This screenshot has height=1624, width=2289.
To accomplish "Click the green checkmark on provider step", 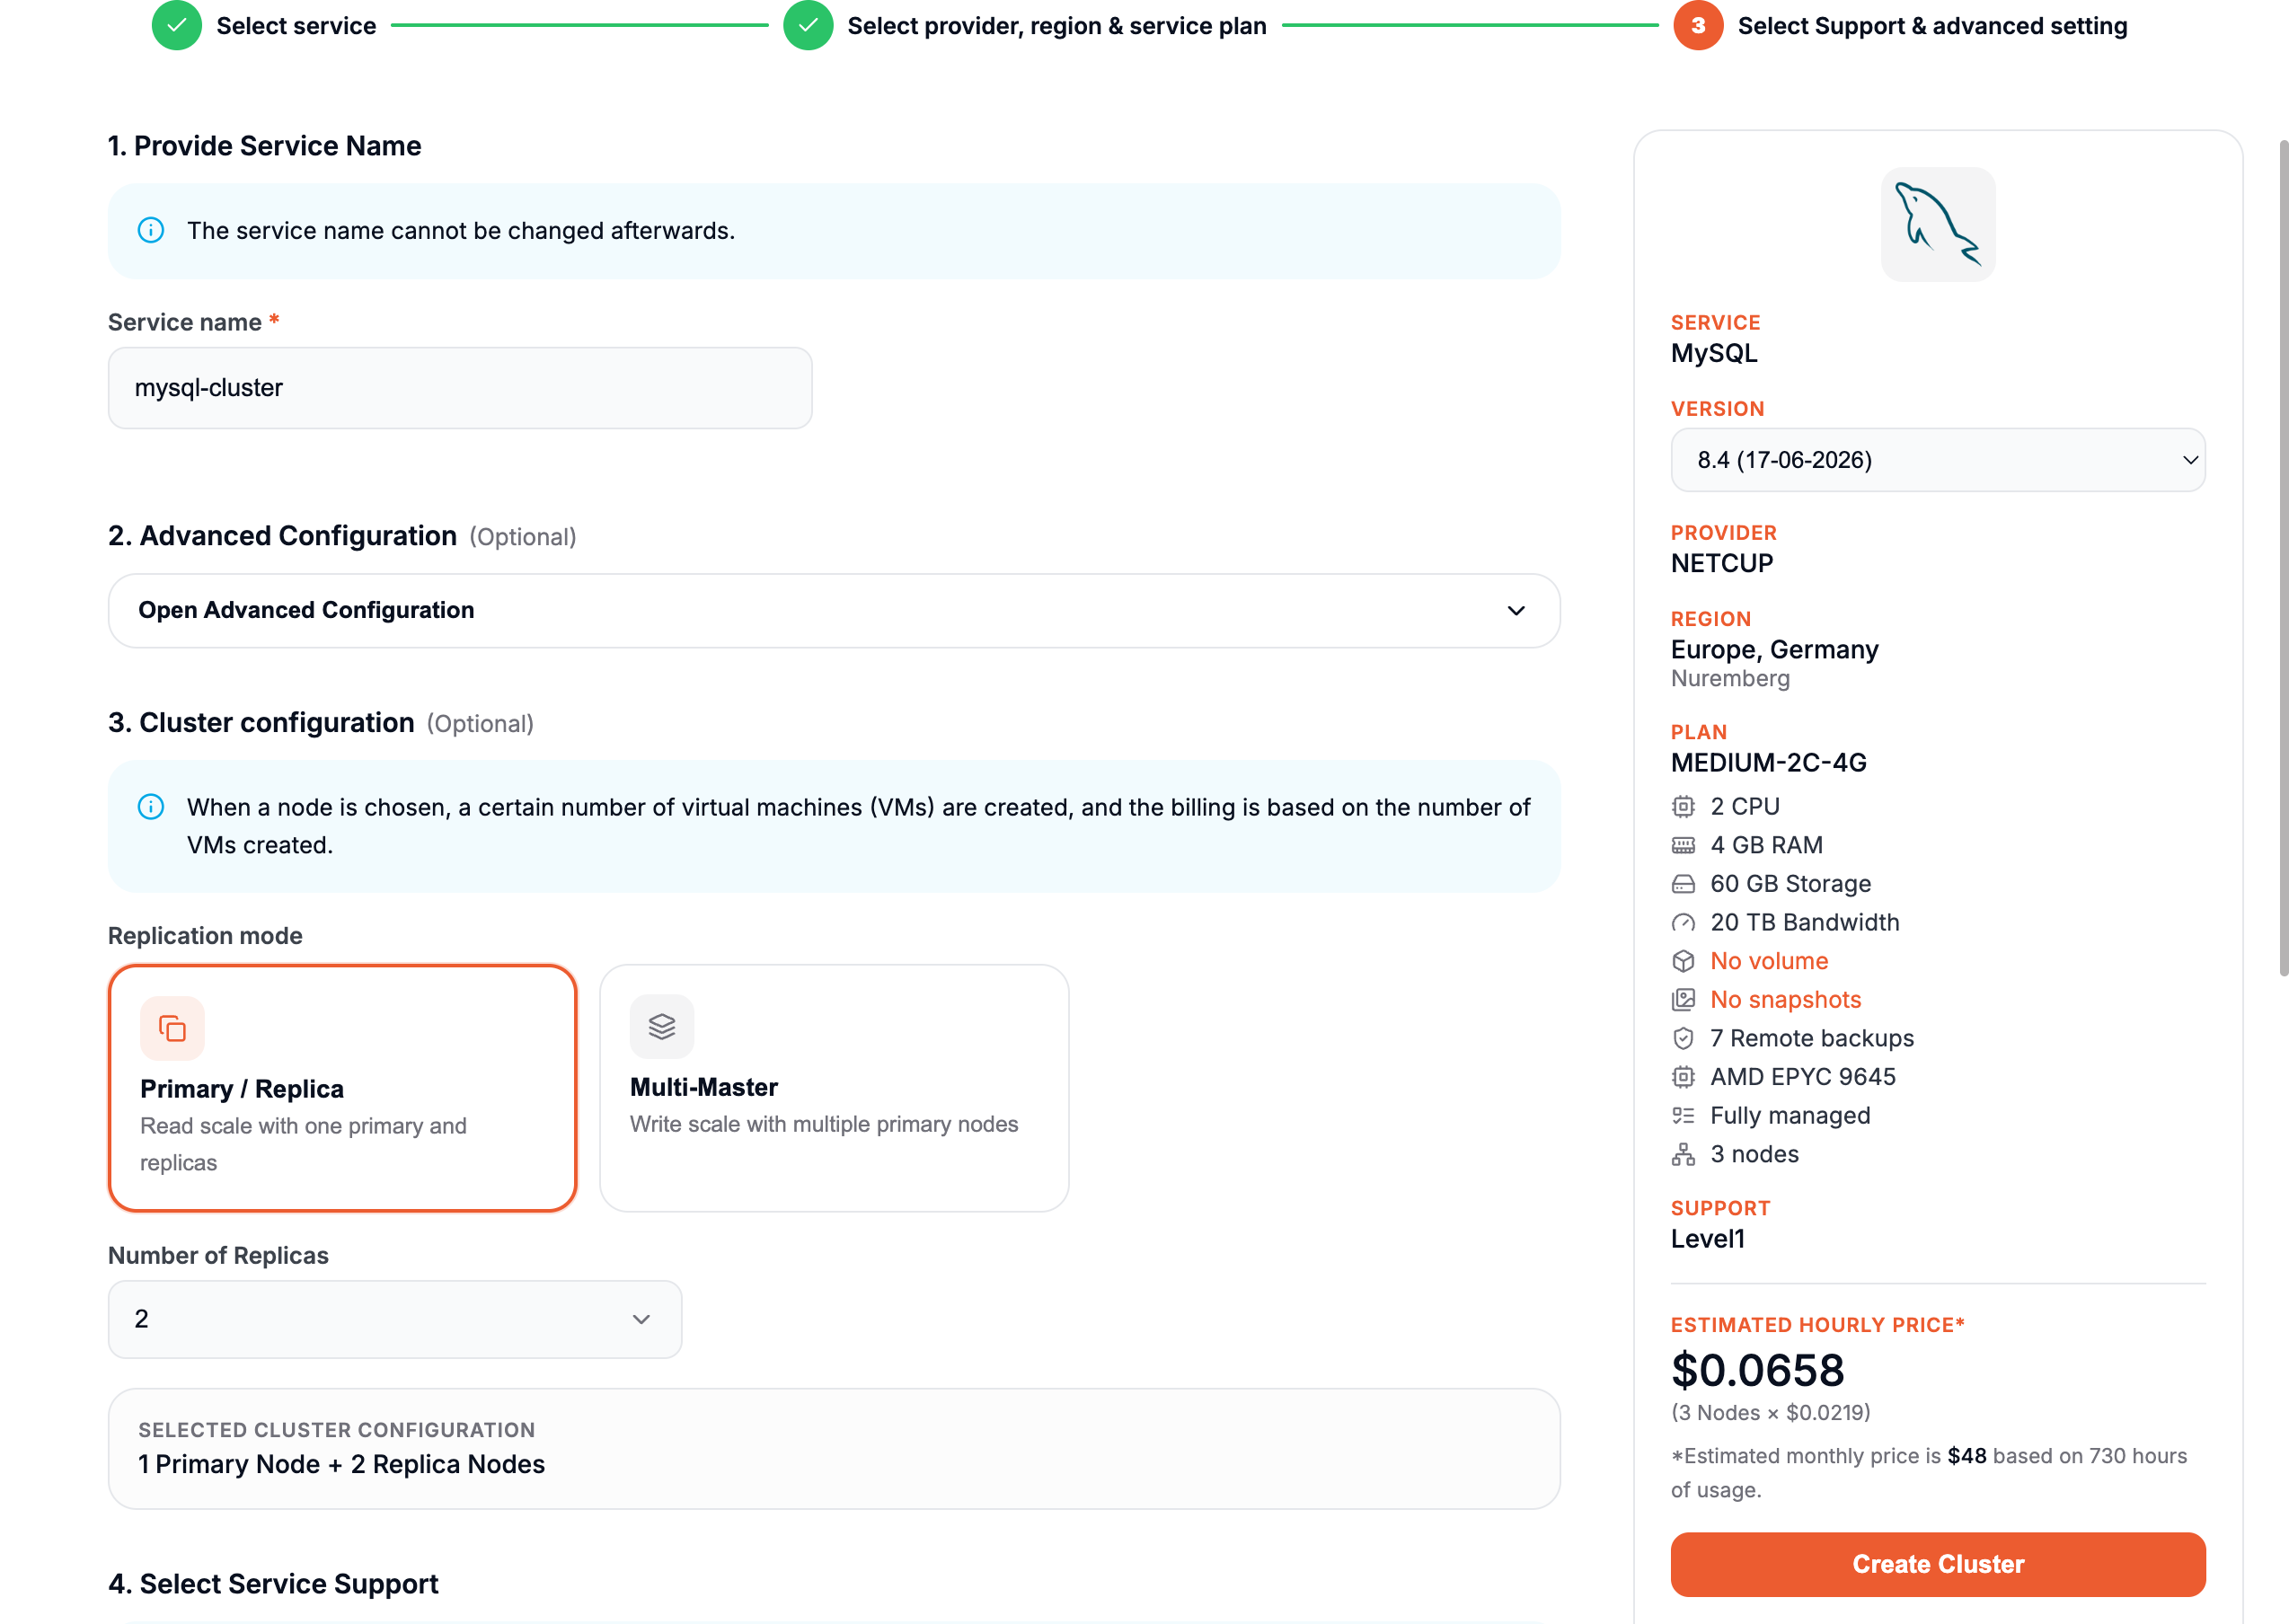I will [808, 25].
